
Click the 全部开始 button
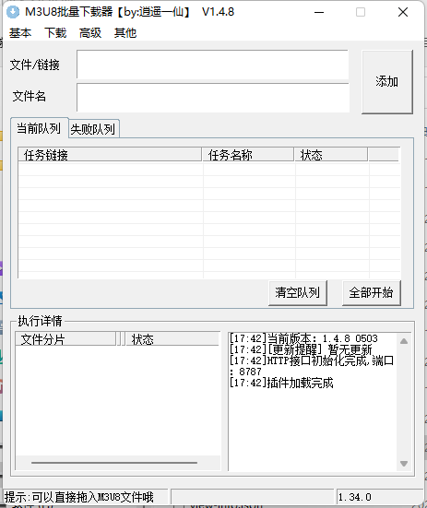pyautogui.click(x=372, y=293)
